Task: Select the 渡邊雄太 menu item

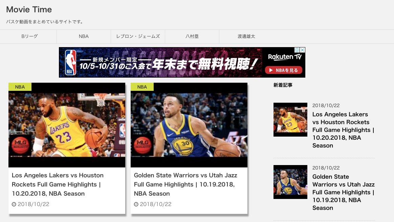Action: pyautogui.click(x=246, y=36)
